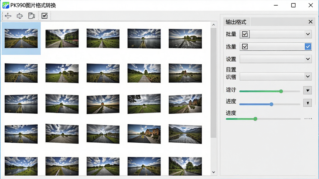Image resolution: width=319 pixels, height=179 pixels.
Task: Expand the first 批量 row dropdown arrow
Action: tap(308, 34)
